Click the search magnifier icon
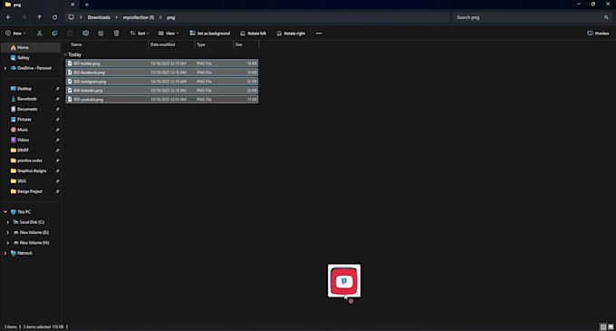Screen dimensions: 616x331 pos(606,17)
